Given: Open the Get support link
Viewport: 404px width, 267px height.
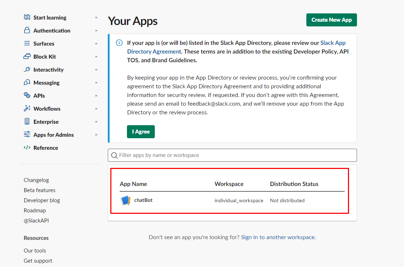Looking at the screenshot, I should point(38,261).
